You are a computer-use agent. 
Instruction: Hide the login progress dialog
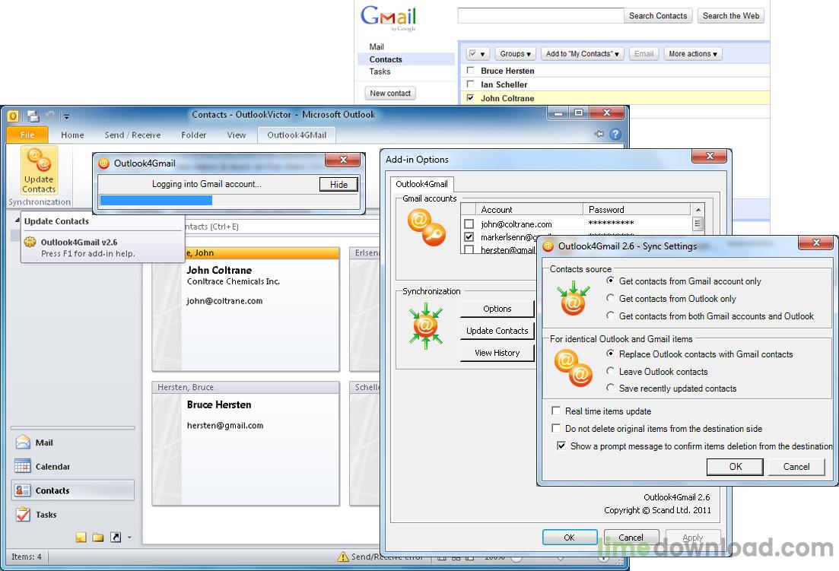click(x=338, y=185)
